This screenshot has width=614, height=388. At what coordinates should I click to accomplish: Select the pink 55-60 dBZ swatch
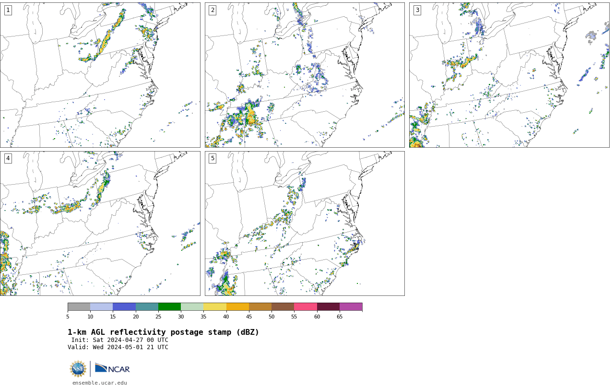[x=306, y=307]
